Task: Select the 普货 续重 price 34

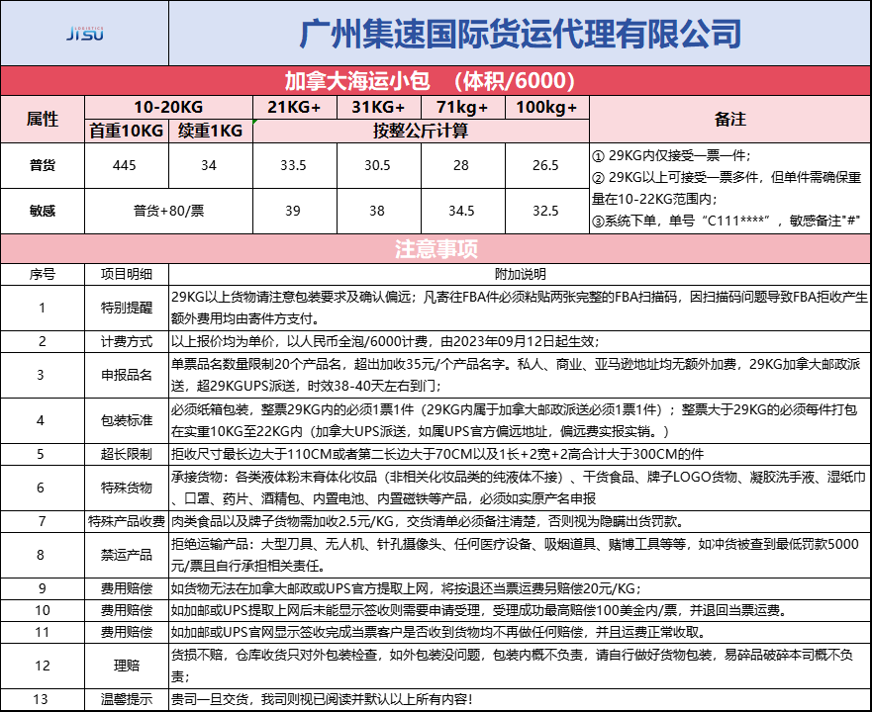Action: [x=211, y=165]
